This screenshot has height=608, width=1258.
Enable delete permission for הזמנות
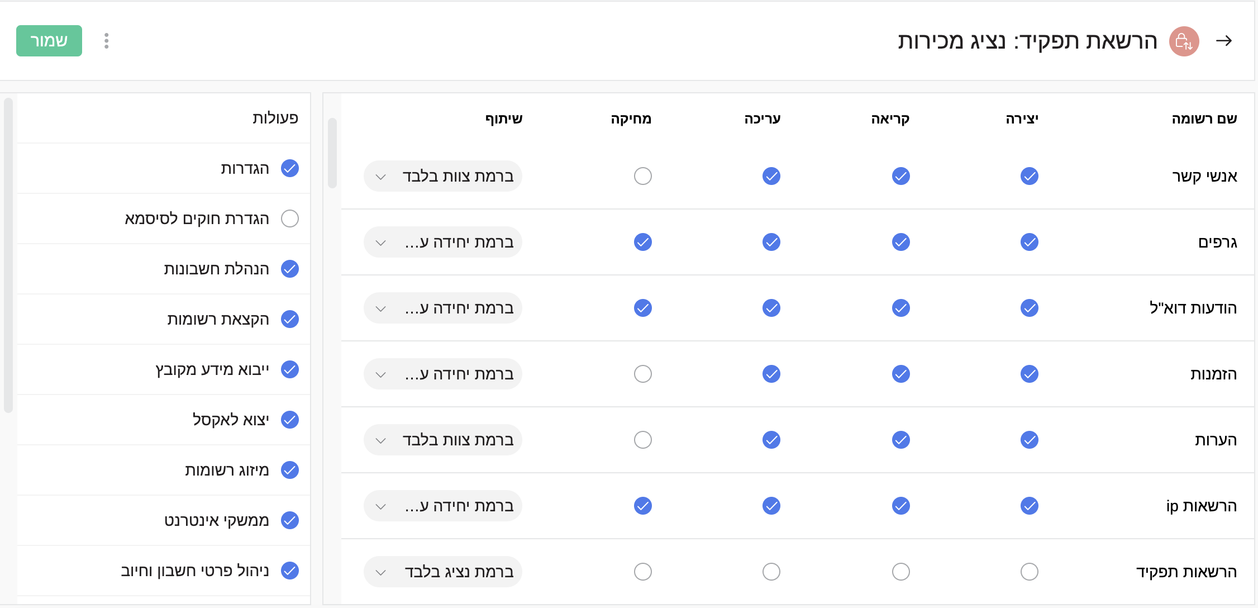[642, 374]
